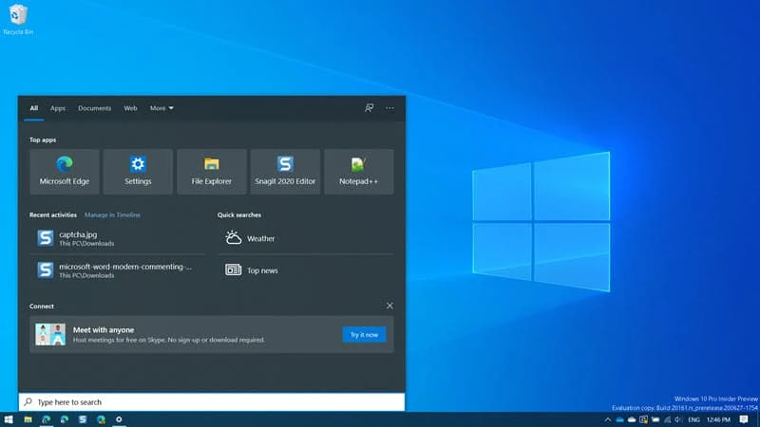Click the volume speaker tray icon
This screenshot has width=760, height=427.
[678, 419]
